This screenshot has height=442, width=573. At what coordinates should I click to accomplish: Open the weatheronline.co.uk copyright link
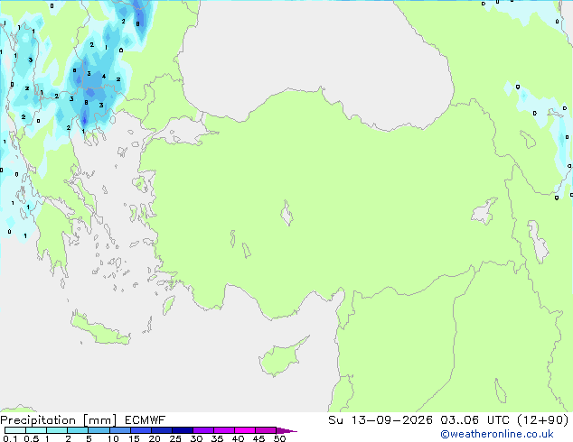[x=497, y=434]
